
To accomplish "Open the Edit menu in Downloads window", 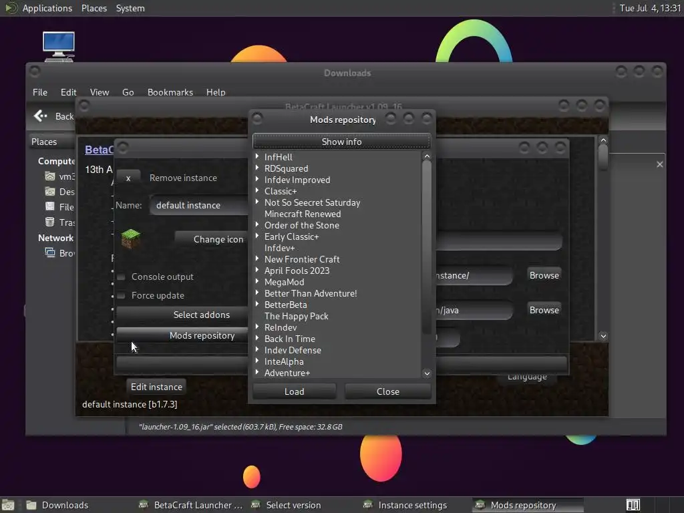I will coord(69,92).
